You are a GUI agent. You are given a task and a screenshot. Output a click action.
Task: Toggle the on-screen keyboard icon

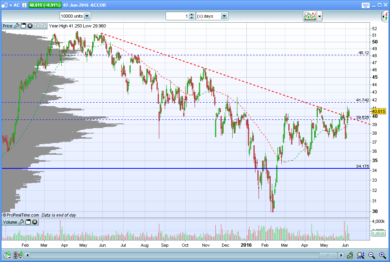tap(366, 5)
